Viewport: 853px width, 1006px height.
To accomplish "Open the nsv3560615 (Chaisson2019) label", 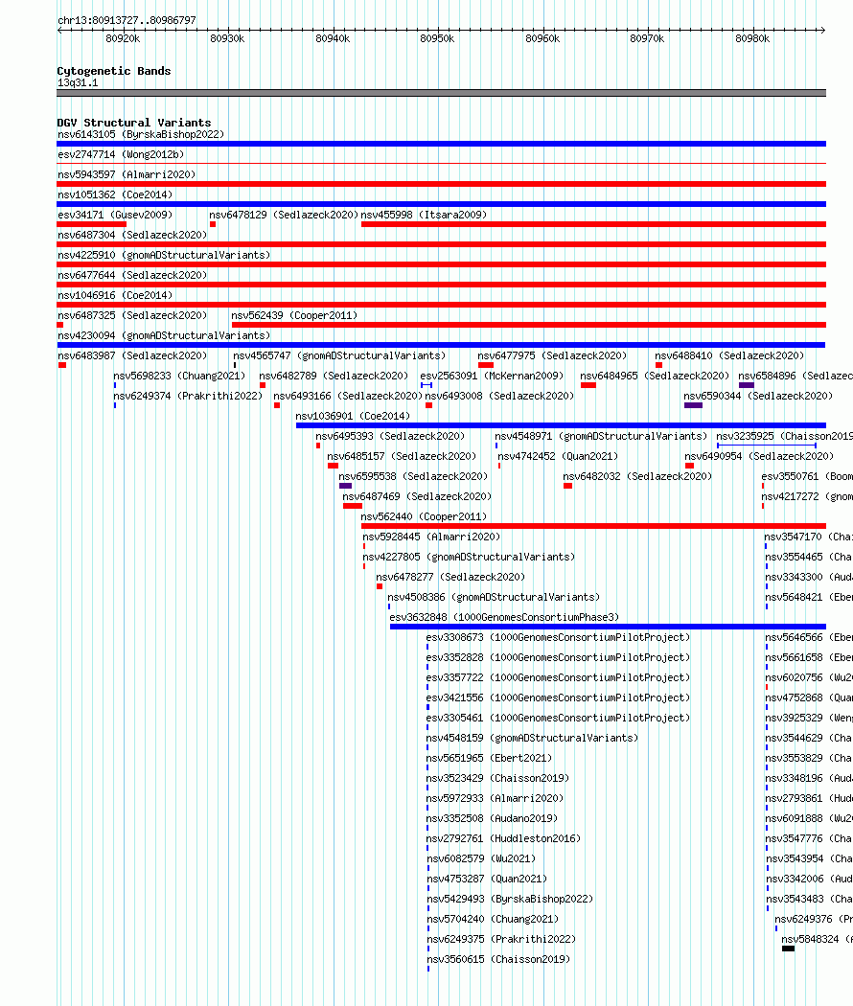I will click(x=498, y=960).
